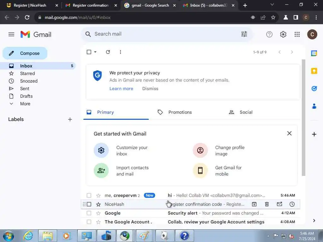
Task: Open Chrome three-dot menu
Action: (316, 18)
